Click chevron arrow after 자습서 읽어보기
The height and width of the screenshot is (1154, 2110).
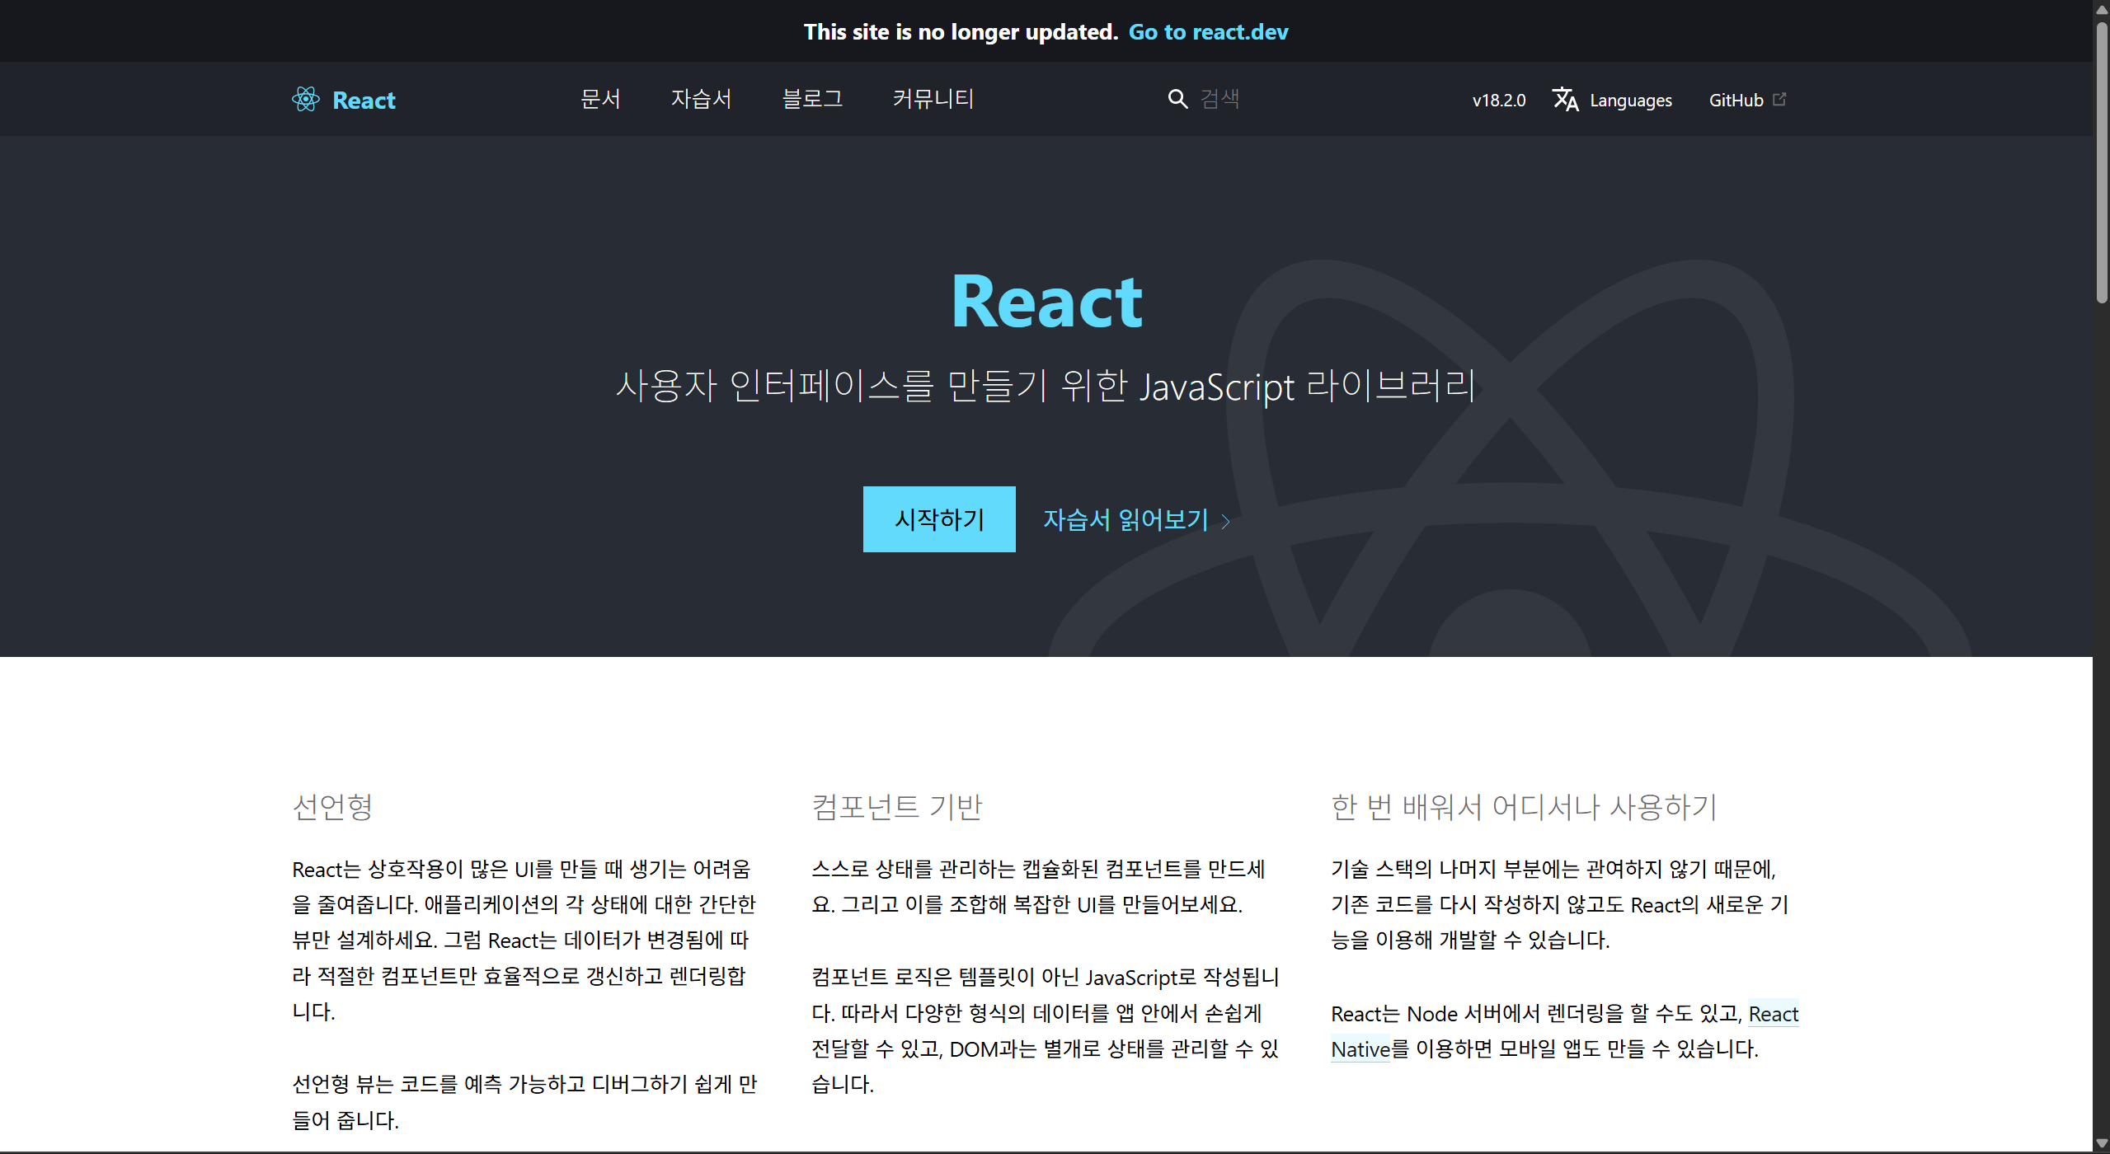pyautogui.click(x=1226, y=521)
